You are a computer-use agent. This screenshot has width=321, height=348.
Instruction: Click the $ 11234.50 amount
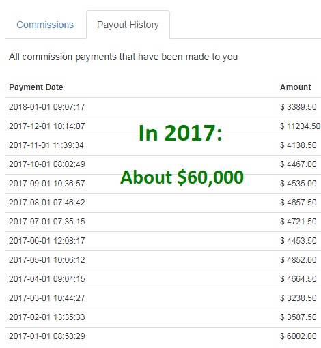(x=300, y=126)
